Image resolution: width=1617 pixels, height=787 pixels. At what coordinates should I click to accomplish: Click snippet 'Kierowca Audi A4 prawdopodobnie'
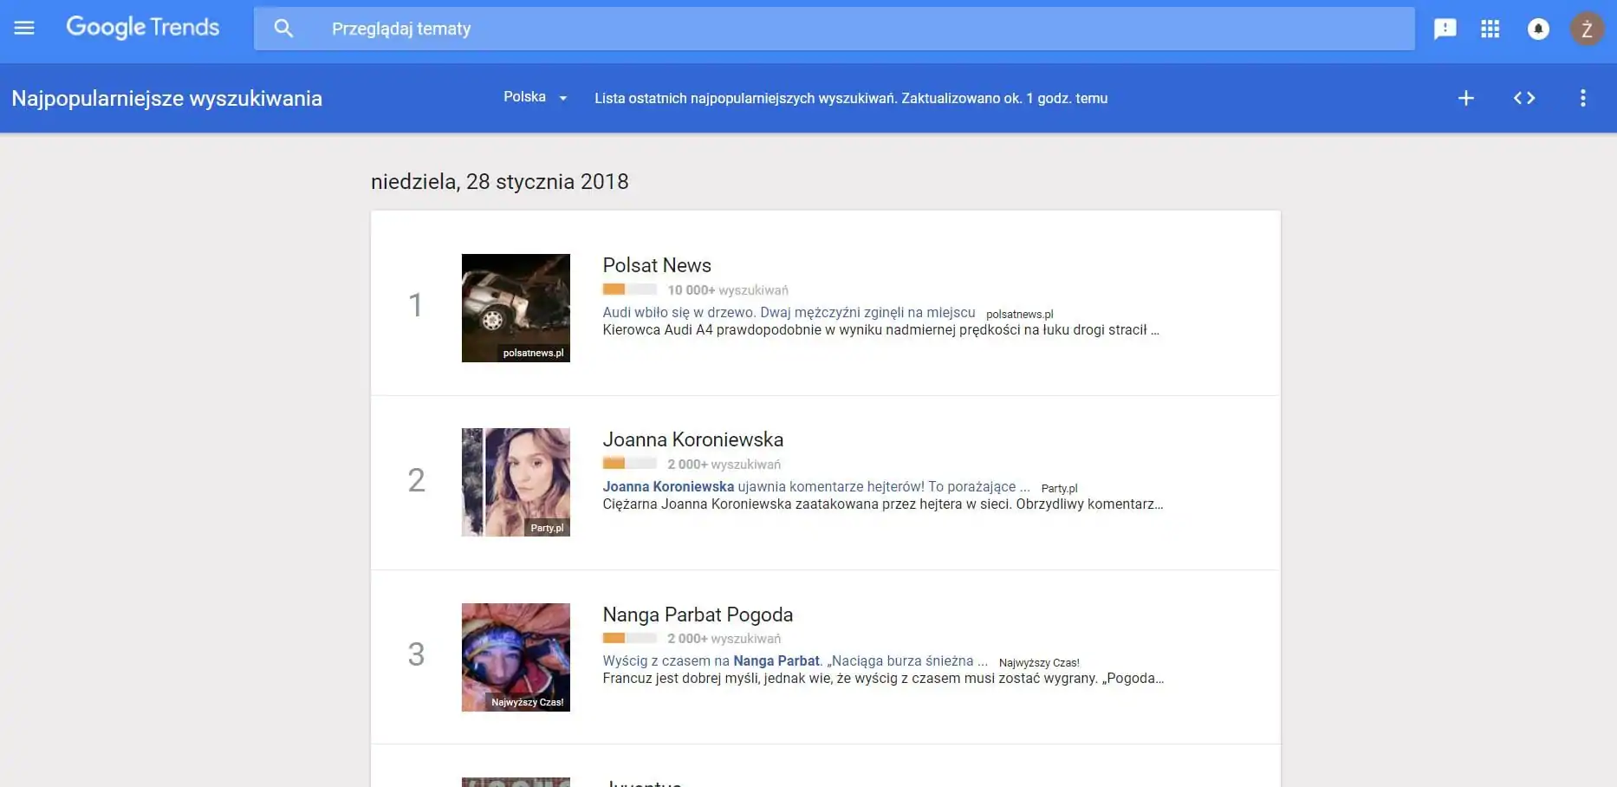point(880,329)
